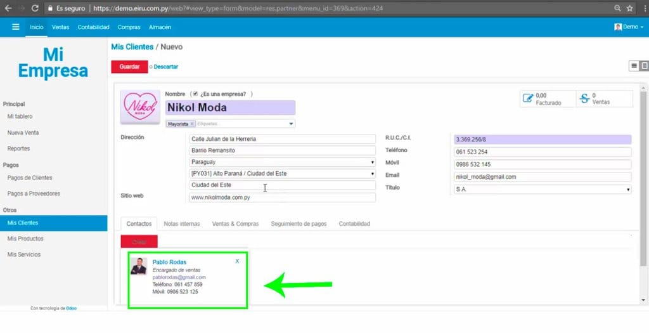Open the Paraguay country dropdown
649x333 pixels.
(282, 162)
